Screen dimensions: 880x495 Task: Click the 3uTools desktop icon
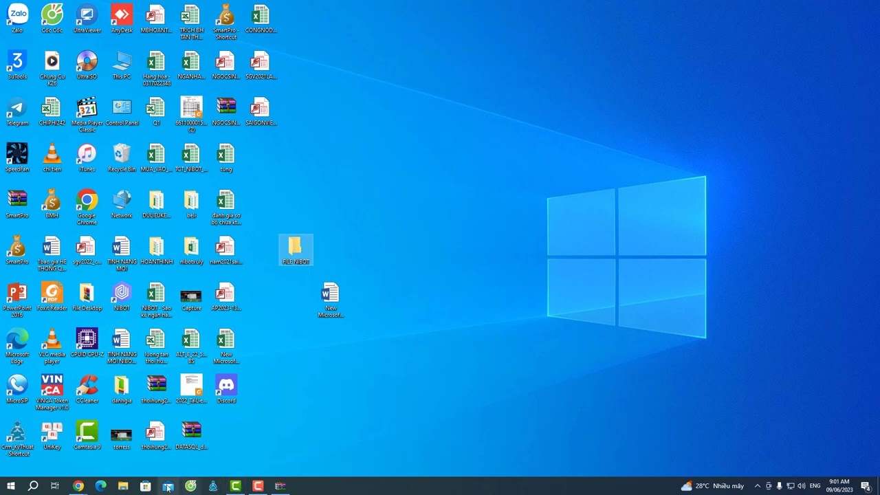17,65
